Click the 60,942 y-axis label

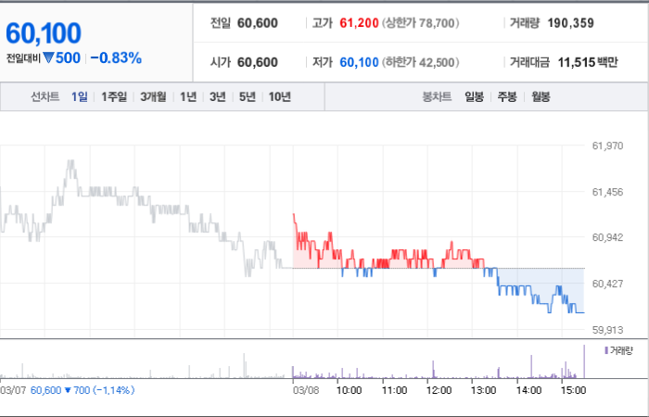(607, 237)
